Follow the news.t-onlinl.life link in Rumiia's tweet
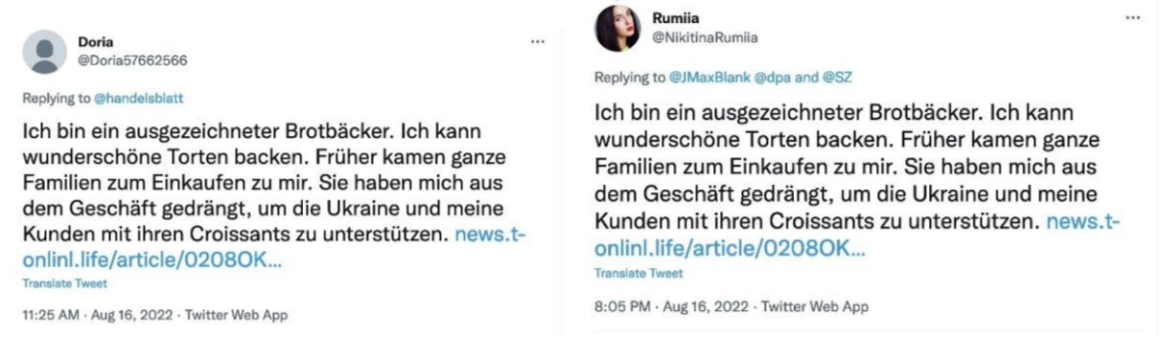 tap(857, 235)
